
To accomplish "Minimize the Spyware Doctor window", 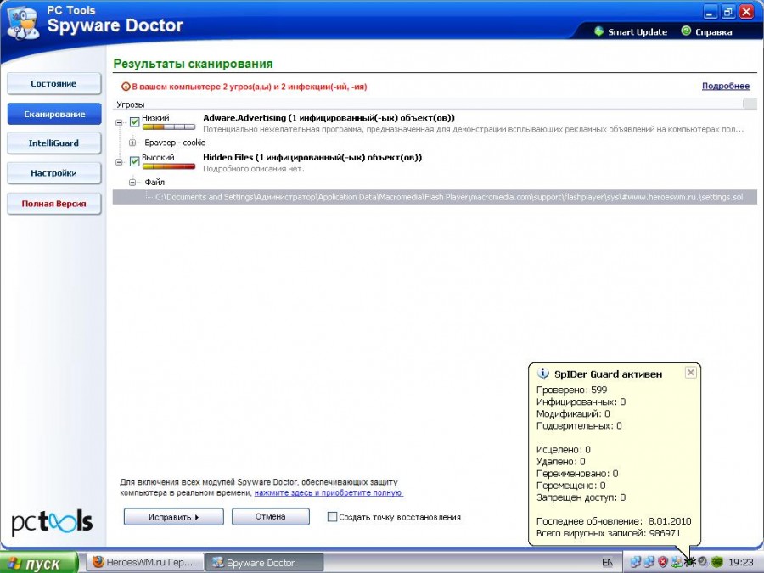I will pos(710,12).
